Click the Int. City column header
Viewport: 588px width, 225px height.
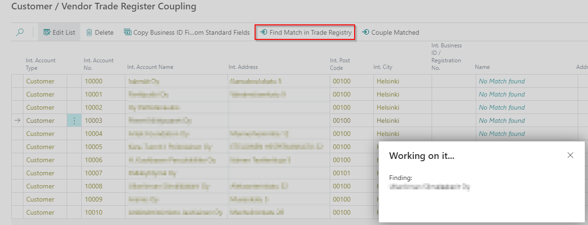coord(383,67)
